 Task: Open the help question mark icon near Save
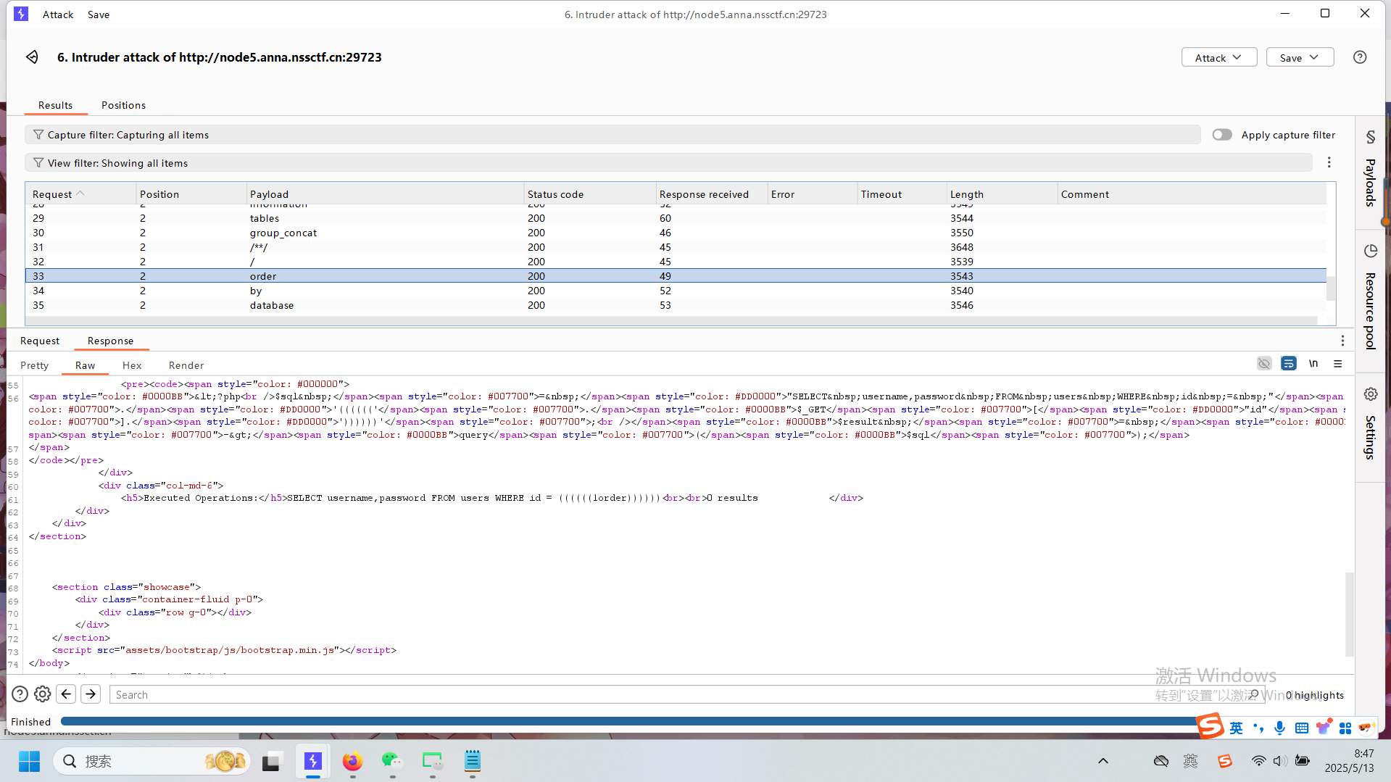point(1360,57)
